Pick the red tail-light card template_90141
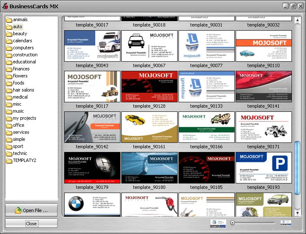Image resolution: width=306 pixels, height=234 pixels. (x=264, y=87)
